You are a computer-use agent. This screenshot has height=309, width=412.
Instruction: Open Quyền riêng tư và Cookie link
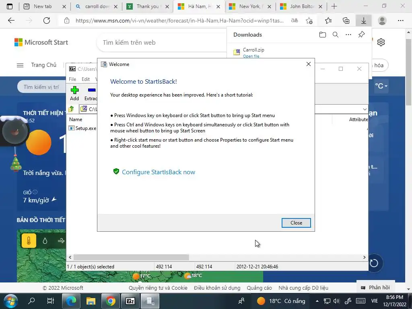coord(158,288)
